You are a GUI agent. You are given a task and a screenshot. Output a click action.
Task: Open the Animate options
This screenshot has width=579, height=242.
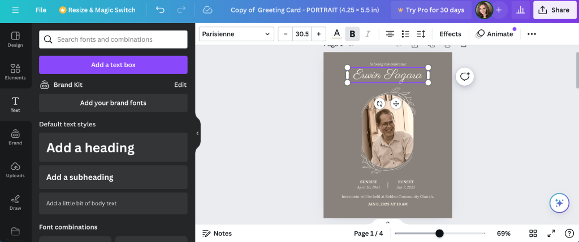pyautogui.click(x=495, y=34)
